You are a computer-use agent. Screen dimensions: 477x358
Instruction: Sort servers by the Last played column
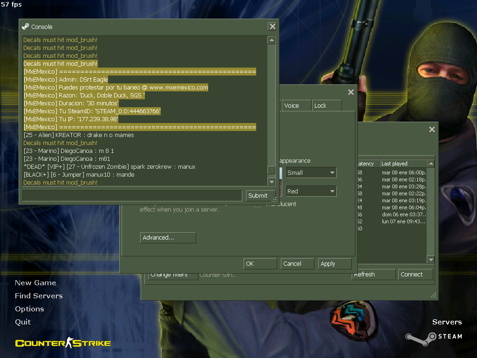[x=403, y=164]
